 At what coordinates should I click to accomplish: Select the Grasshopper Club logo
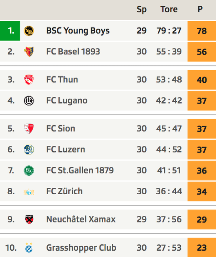point(29,247)
